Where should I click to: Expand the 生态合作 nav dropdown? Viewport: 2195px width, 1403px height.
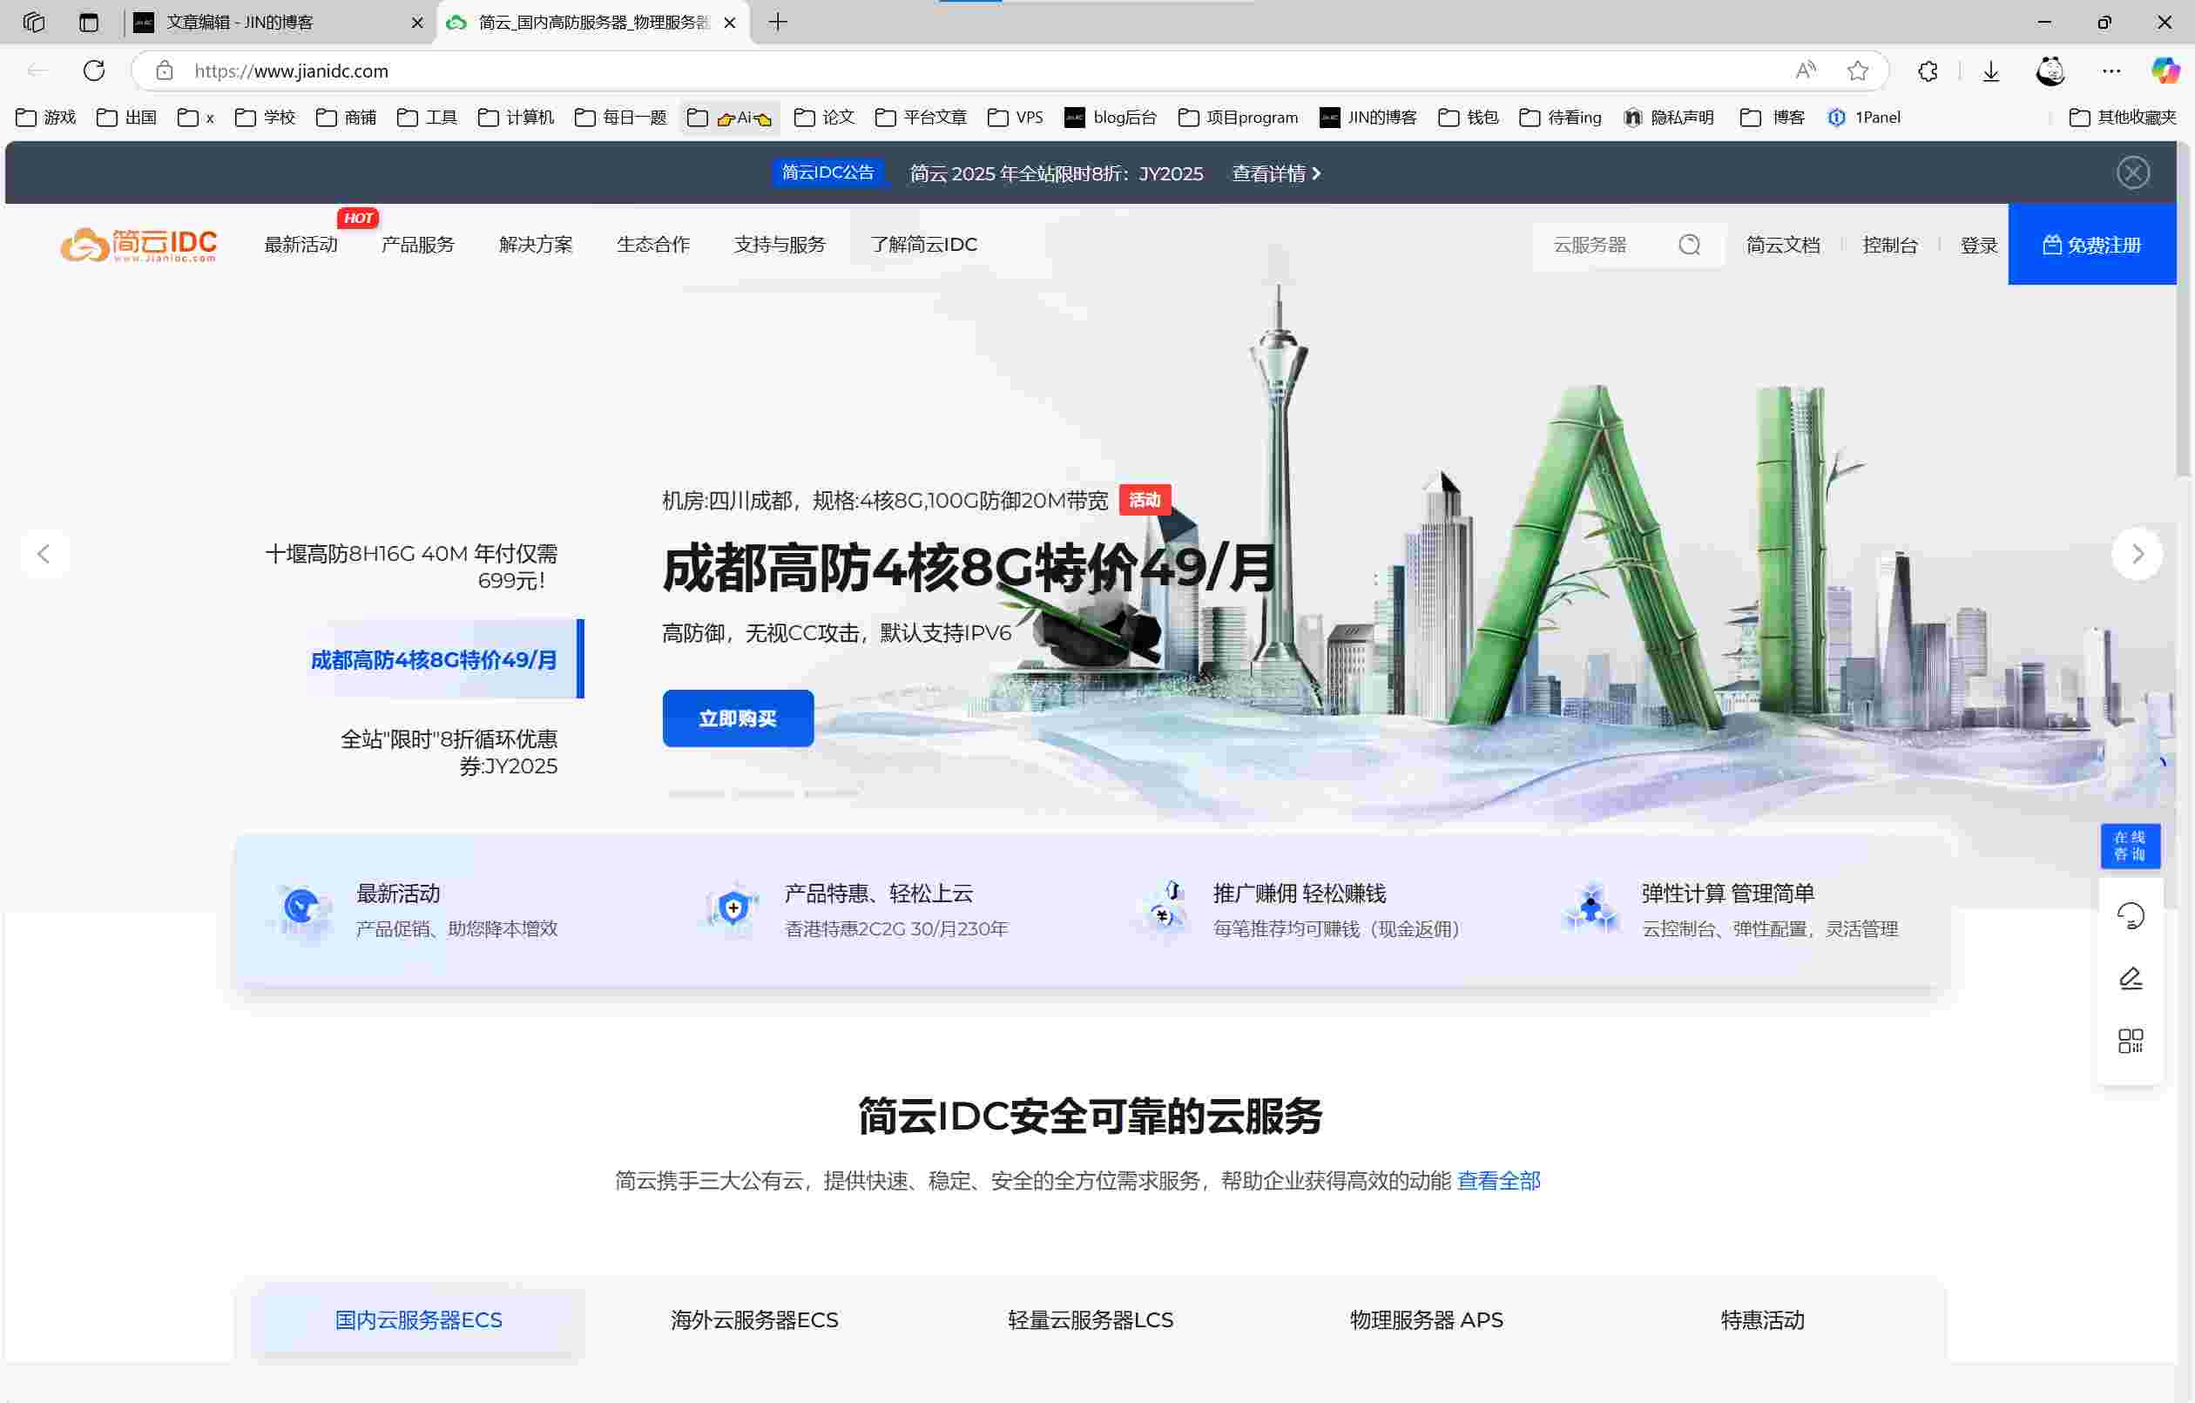(652, 245)
